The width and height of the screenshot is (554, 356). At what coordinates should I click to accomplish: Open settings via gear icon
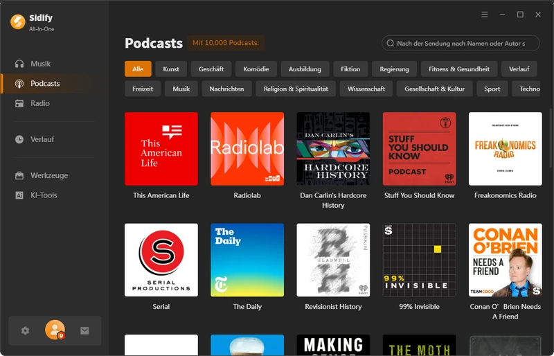tap(25, 330)
